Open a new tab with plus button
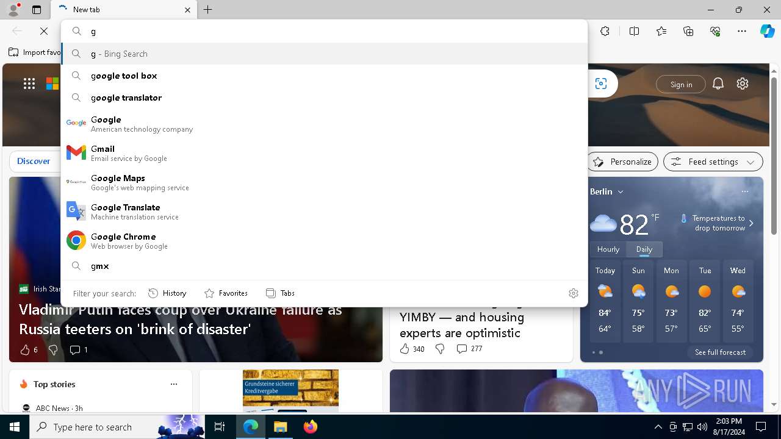 tap(208, 10)
